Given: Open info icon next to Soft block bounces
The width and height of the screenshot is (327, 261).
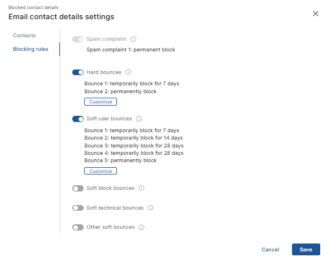Looking at the screenshot, I should pos(141,188).
